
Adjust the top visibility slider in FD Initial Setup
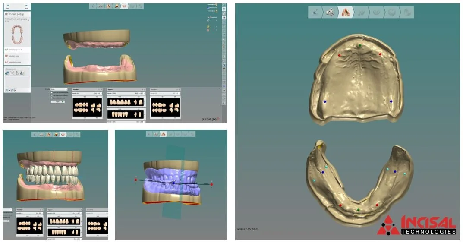click(212, 5)
